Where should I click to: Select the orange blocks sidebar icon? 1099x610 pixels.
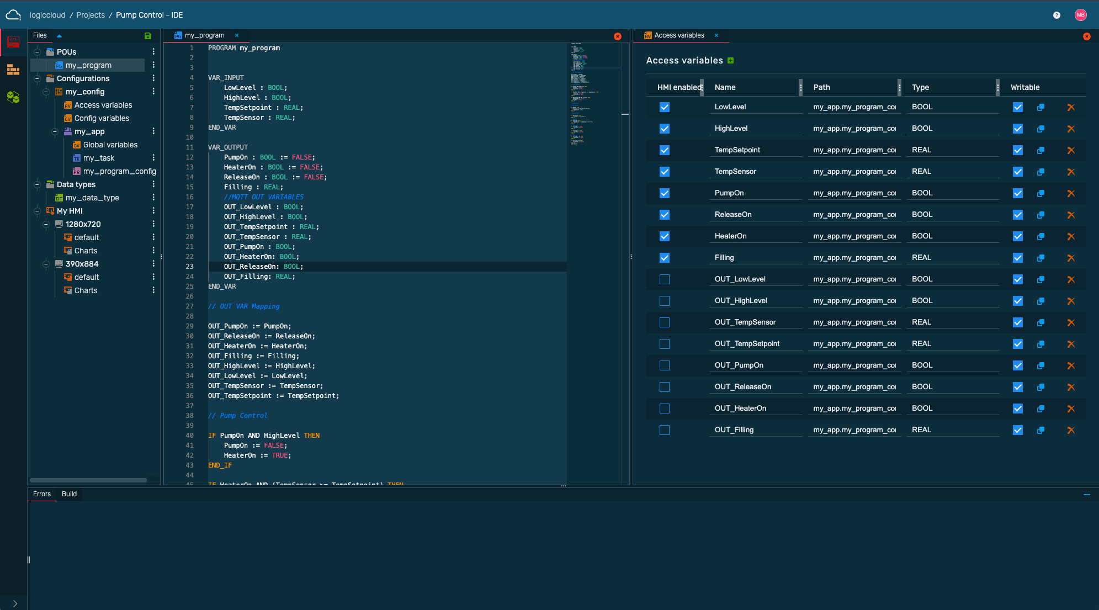click(x=13, y=70)
